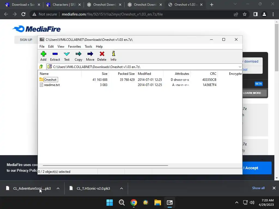
Task: Close the Oneshot v1.03 tab
Action: pos(201,5)
